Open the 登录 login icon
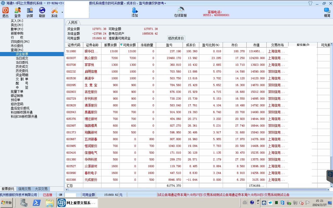Viewport: 333px width, 208px height. coord(18,10)
